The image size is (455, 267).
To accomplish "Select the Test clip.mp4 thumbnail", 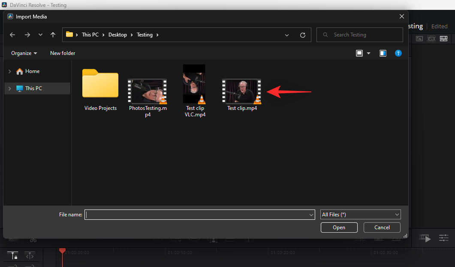I will coord(242,91).
